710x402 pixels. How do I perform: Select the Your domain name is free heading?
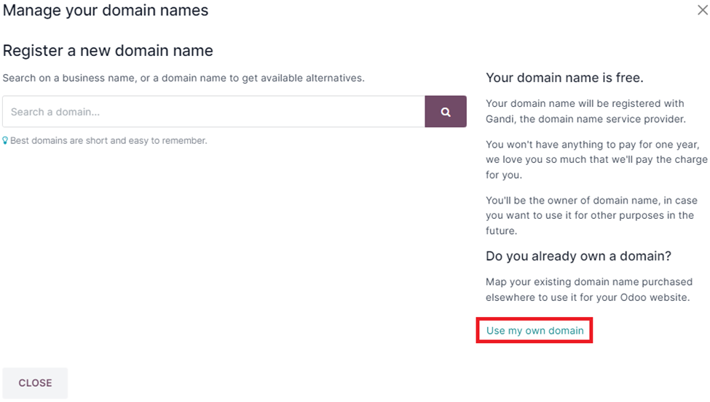pos(564,78)
